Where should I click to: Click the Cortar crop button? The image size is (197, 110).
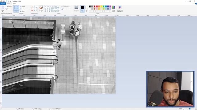pos(22,6)
